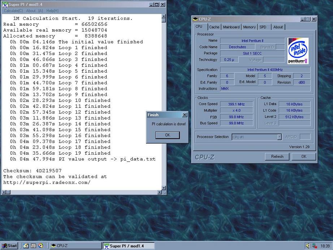Click the second quick launch icon on taskbar
Image resolution: width=333 pixels, height=250 pixels.
(x=33, y=246)
